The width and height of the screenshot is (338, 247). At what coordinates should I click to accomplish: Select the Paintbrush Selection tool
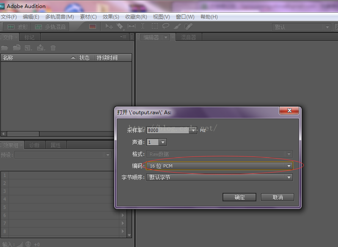tap(177, 27)
